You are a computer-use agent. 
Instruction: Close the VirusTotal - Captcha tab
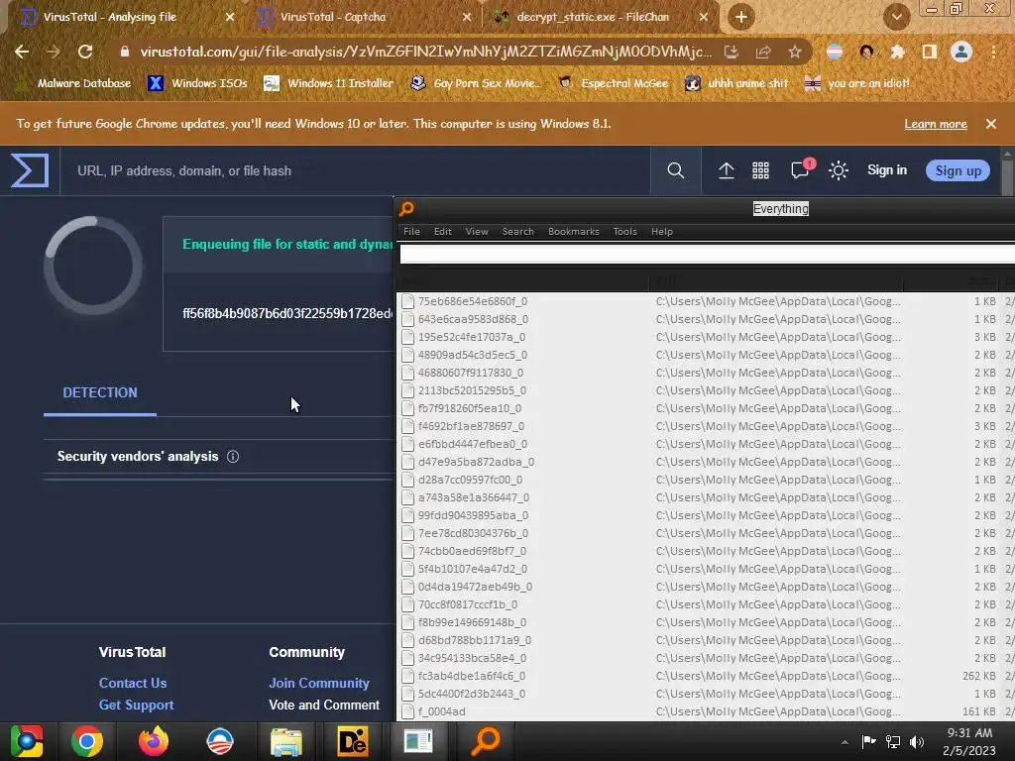click(466, 18)
